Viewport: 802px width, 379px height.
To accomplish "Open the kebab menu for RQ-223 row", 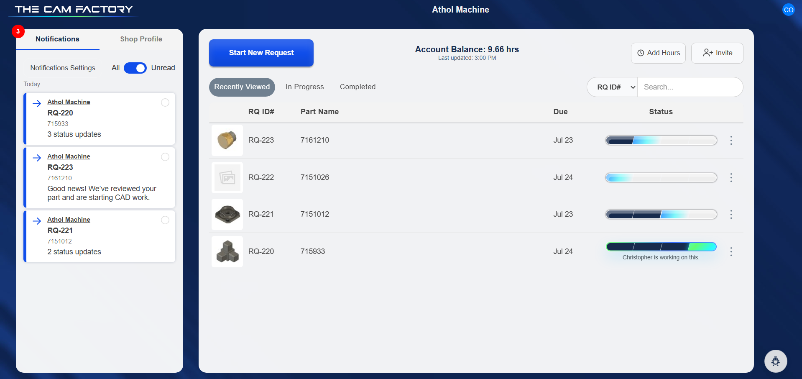I will (731, 141).
